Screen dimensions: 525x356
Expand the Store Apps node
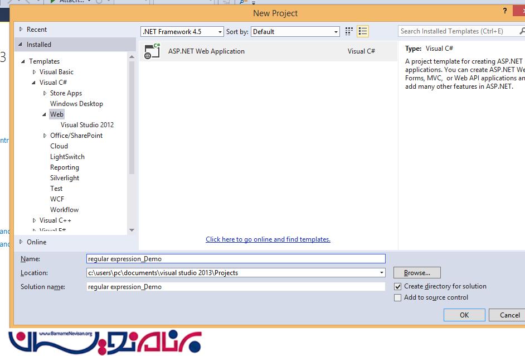coord(45,93)
